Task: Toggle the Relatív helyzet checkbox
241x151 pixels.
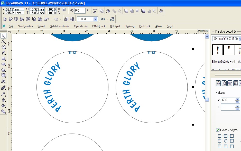Action: tap(218, 130)
